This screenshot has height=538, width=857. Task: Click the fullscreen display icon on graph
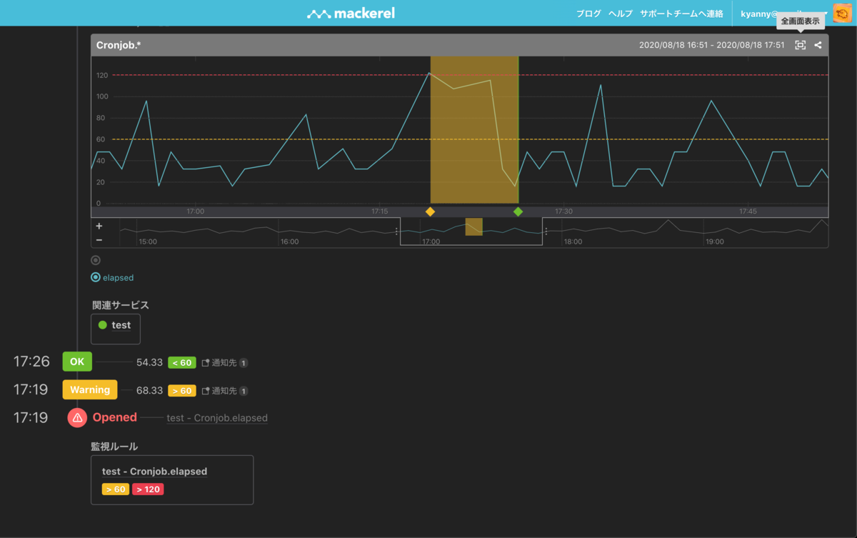point(801,45)
